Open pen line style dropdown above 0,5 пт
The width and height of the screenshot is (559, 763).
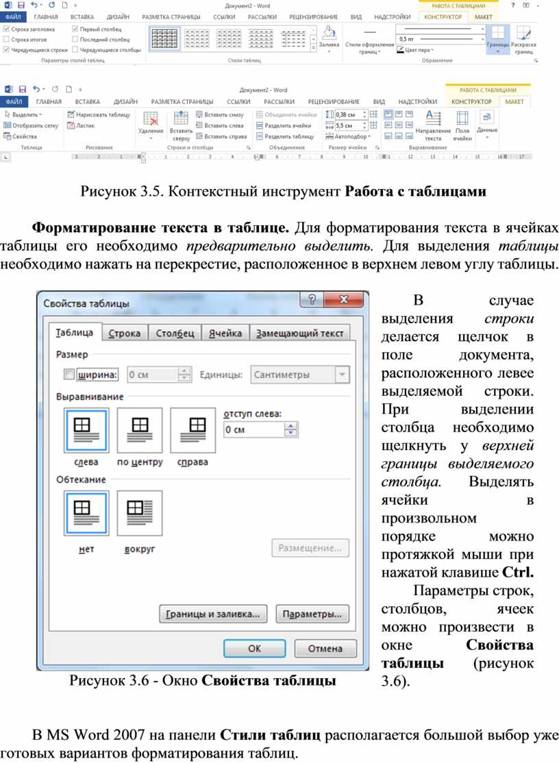(x=482, y=29)
